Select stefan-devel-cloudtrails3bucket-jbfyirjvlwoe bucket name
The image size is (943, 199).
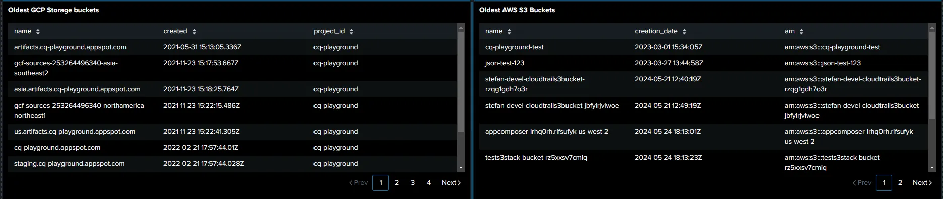552,106
